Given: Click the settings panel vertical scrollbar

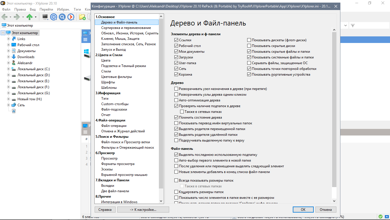Looking at the screenshot, I should pyautogui.click(x=334, y=115).
